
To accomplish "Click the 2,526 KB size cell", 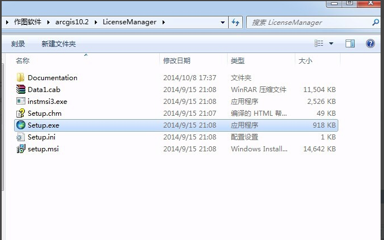I will point(321,102).
